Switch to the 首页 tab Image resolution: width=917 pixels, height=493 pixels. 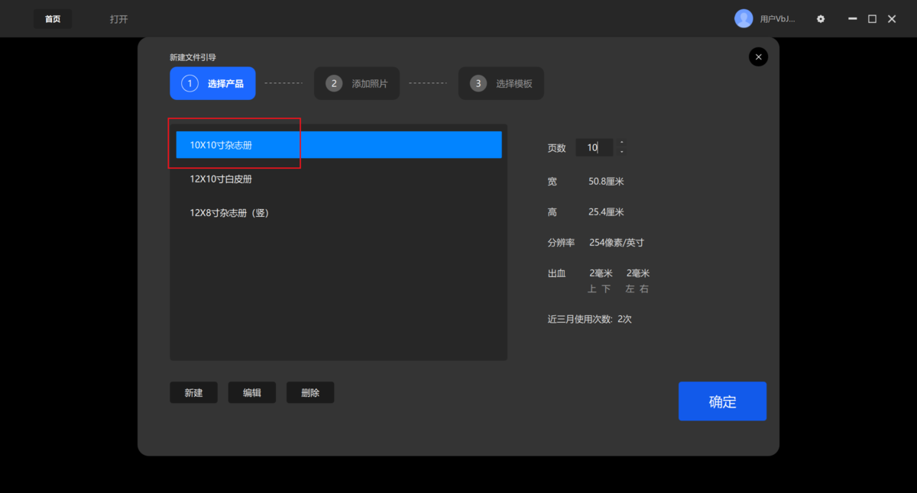(x=53, y=19)
